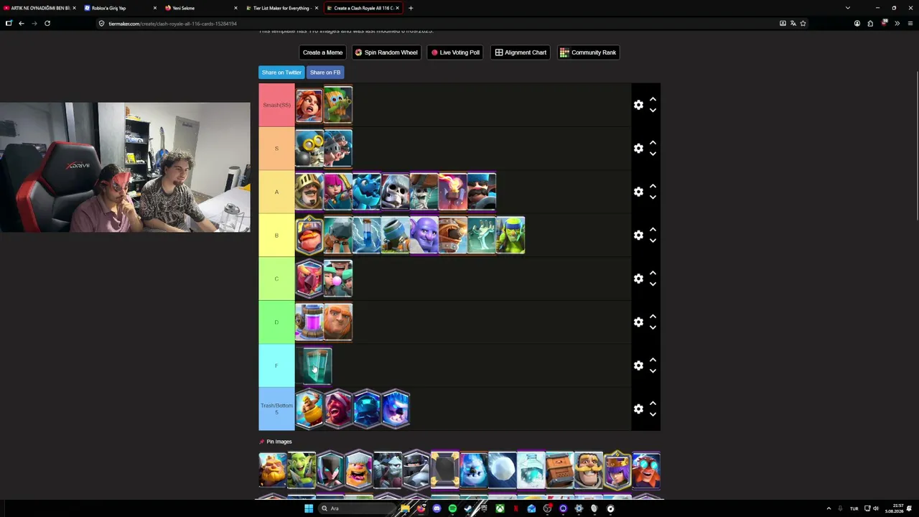This screenshot has height=517, width=919.
Task: Open the browser extensions puzzle icon
Action: (x=870, y=23)
